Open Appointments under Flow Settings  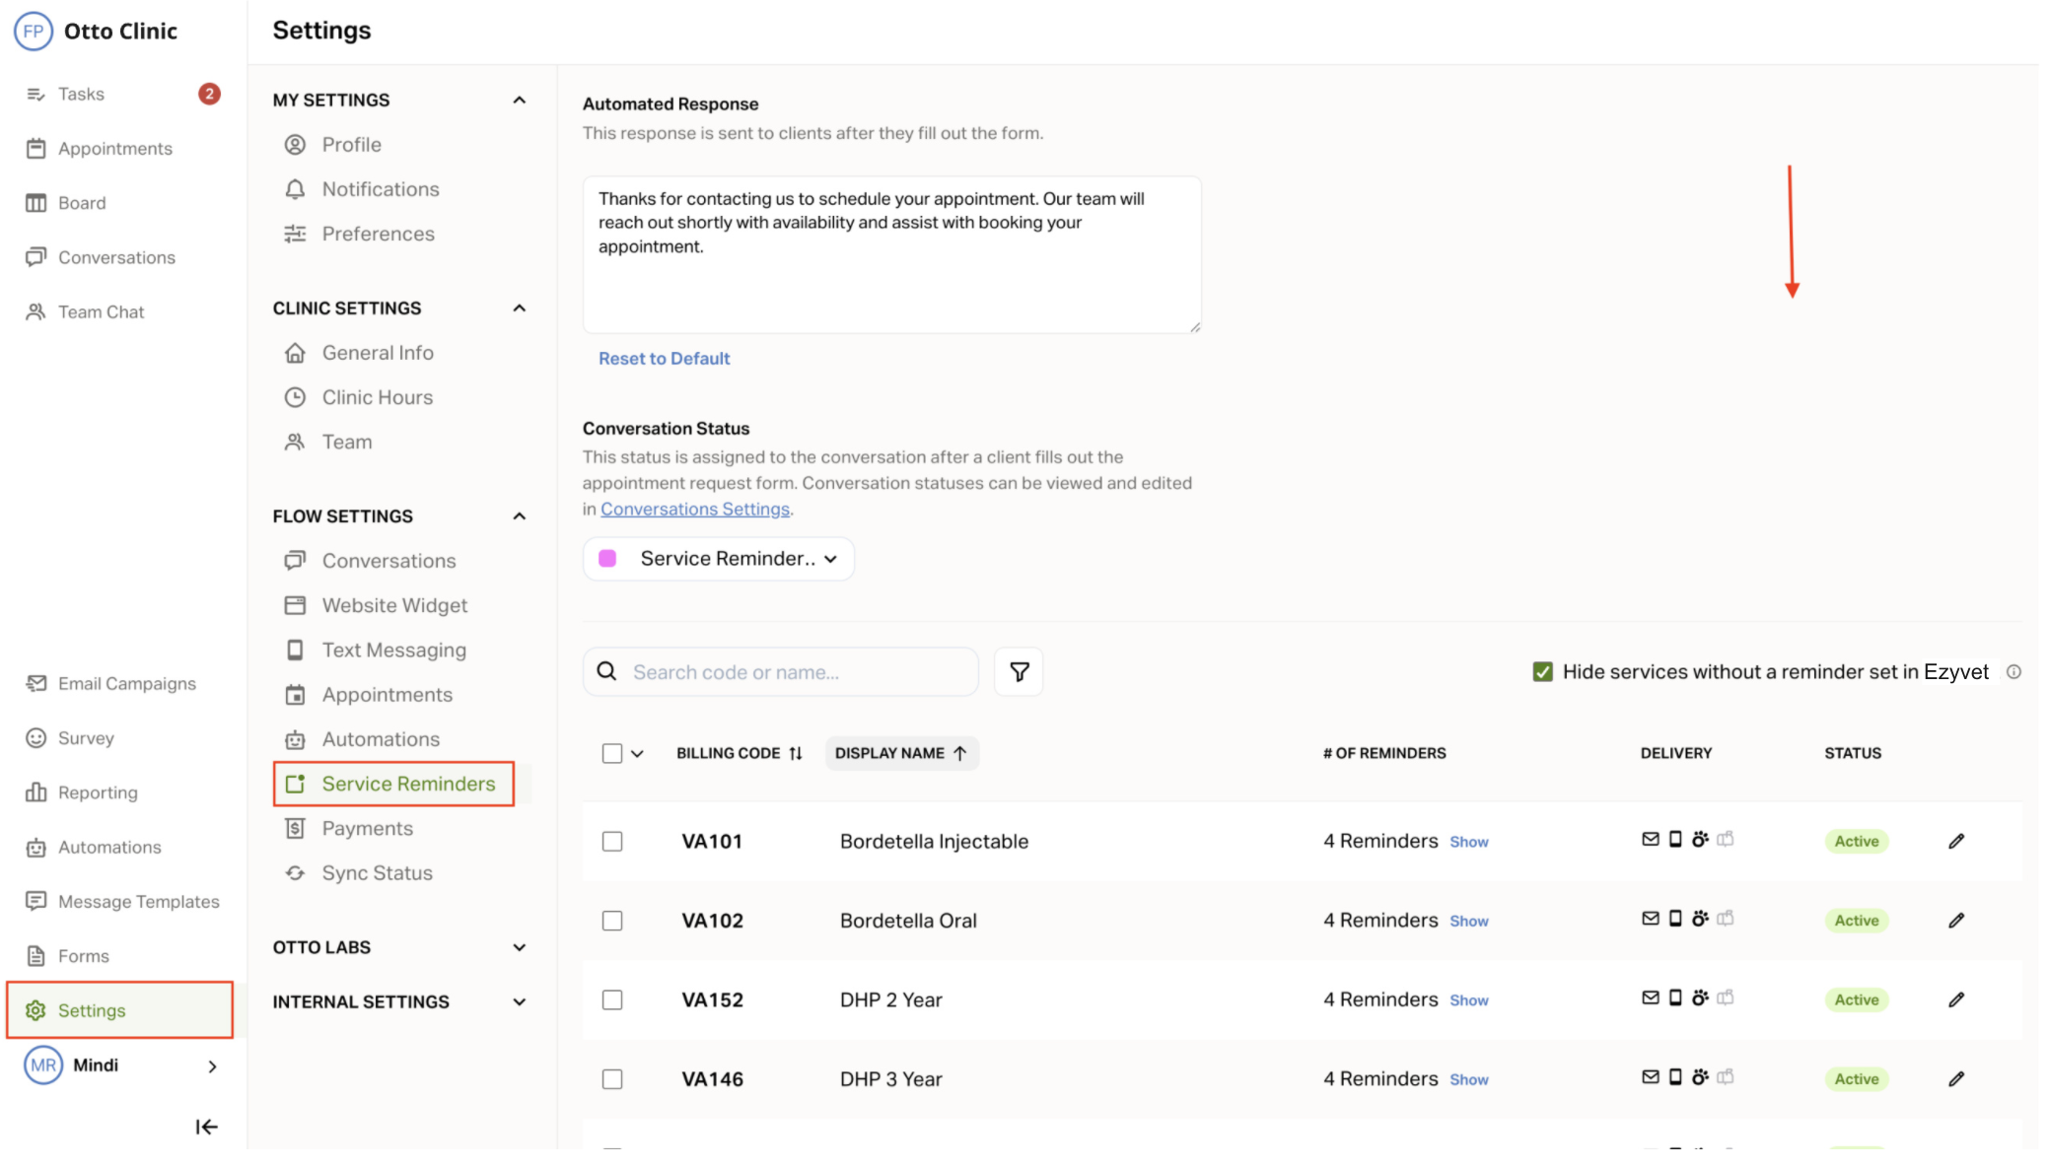click(x=387, y=695)
